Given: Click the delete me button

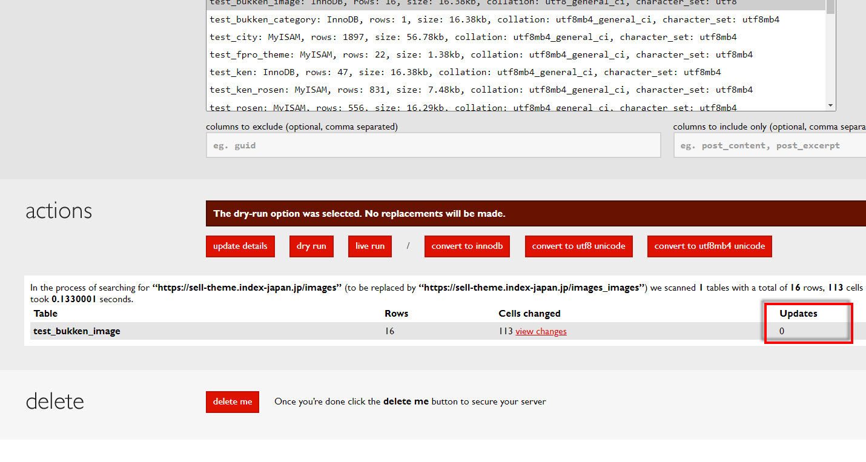Looking at the screenshot, I should pos(233,402).
